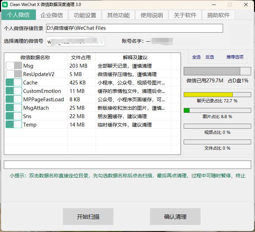The image size is (255, 232).
Task: Select the MPPageFastLoad data name
Action: 44,100
